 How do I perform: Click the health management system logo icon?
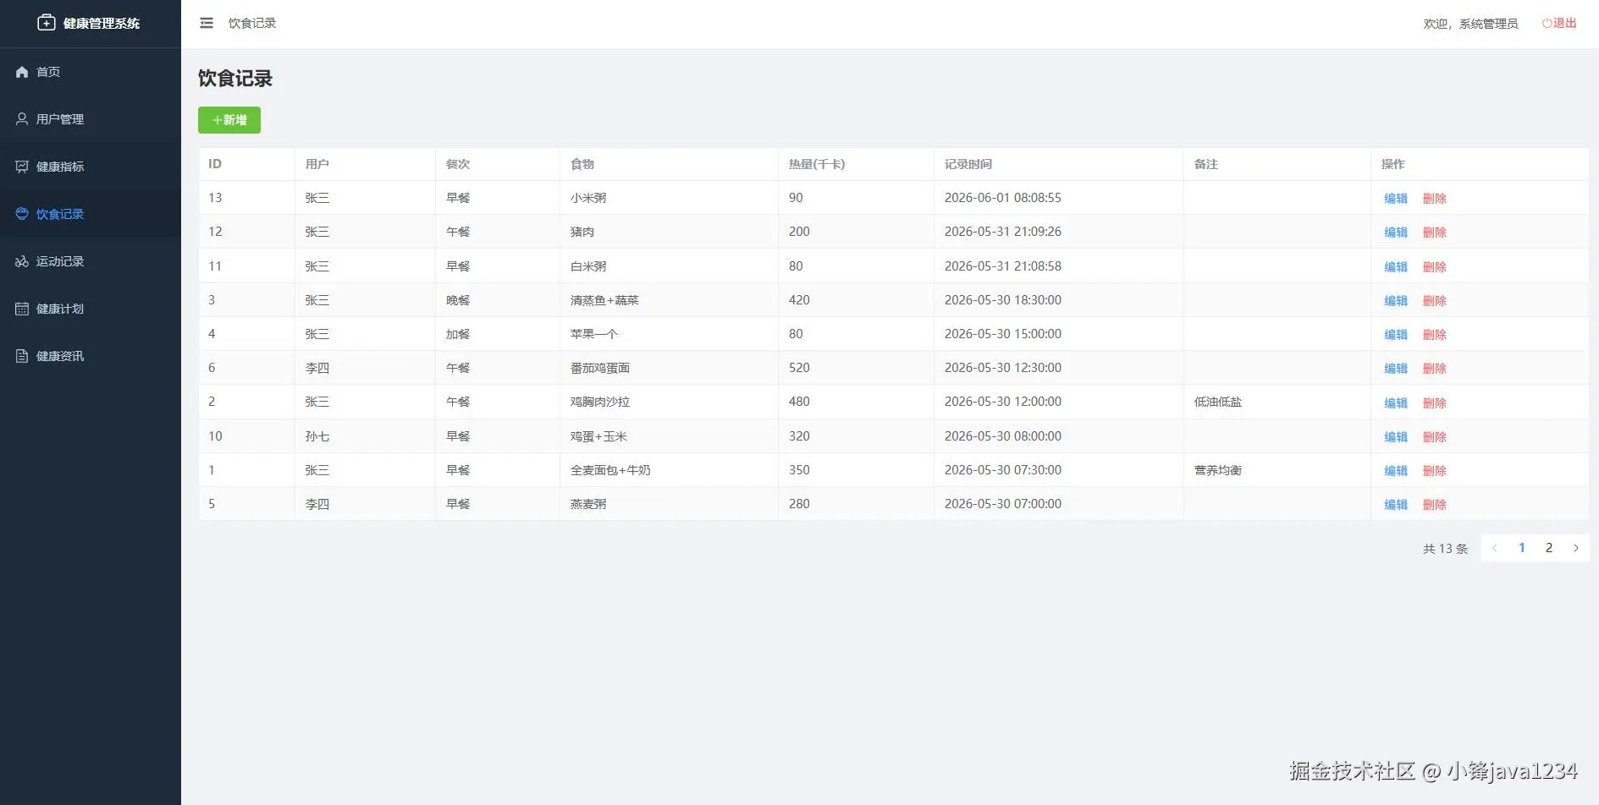47,23
